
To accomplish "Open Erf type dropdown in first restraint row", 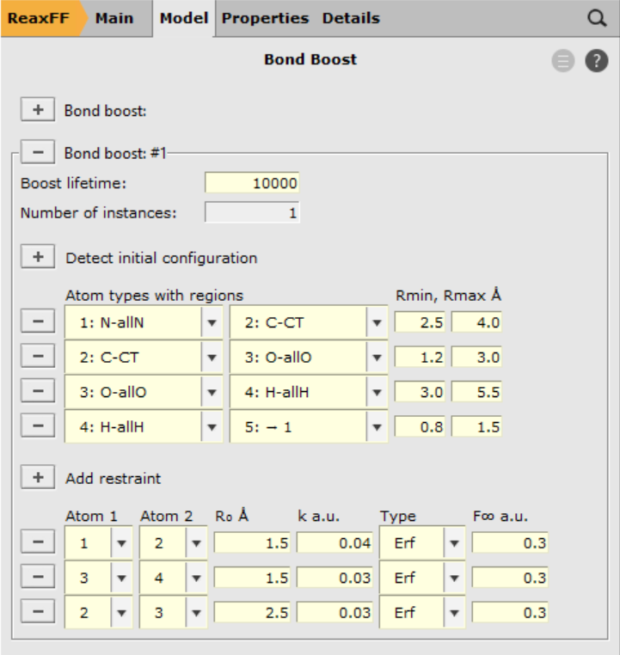I will pos(422,543).
